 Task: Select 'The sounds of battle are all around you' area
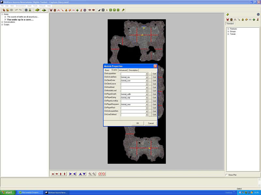click(x=23, y=17)
